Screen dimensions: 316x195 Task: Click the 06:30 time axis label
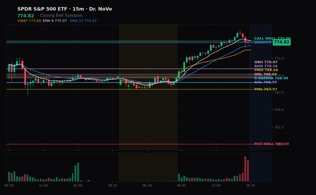147,186
